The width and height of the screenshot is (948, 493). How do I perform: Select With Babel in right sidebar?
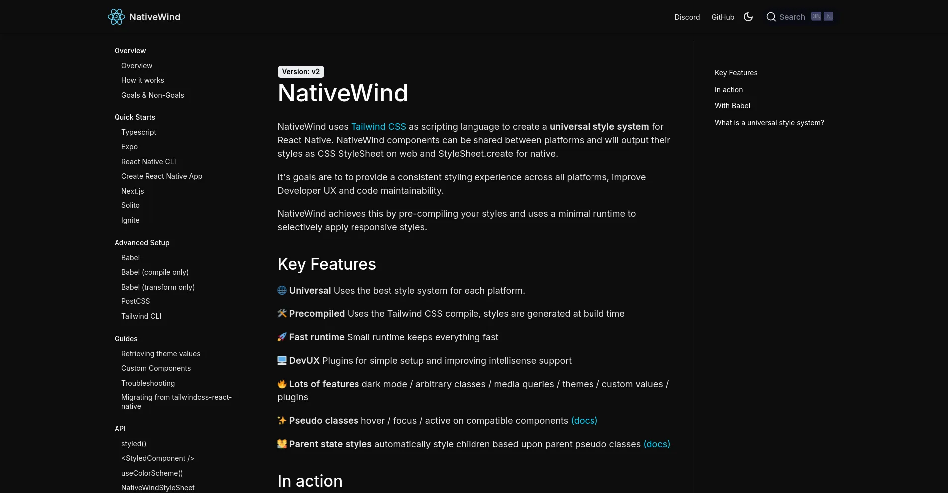(x=732, y=105)
